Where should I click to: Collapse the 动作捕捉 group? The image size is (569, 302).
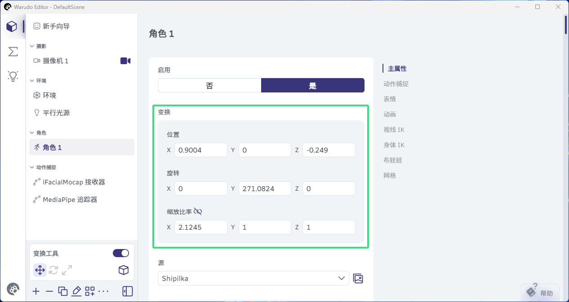[43, 167]
